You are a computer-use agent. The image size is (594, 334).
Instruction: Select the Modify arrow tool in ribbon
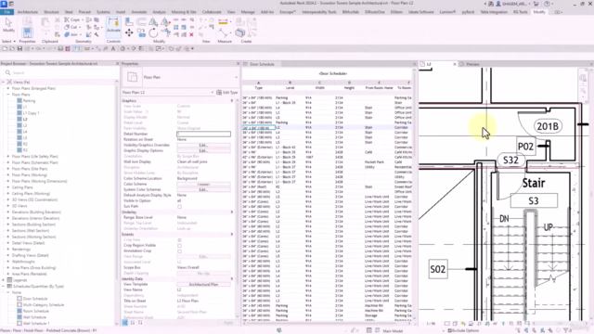point(8,25)
